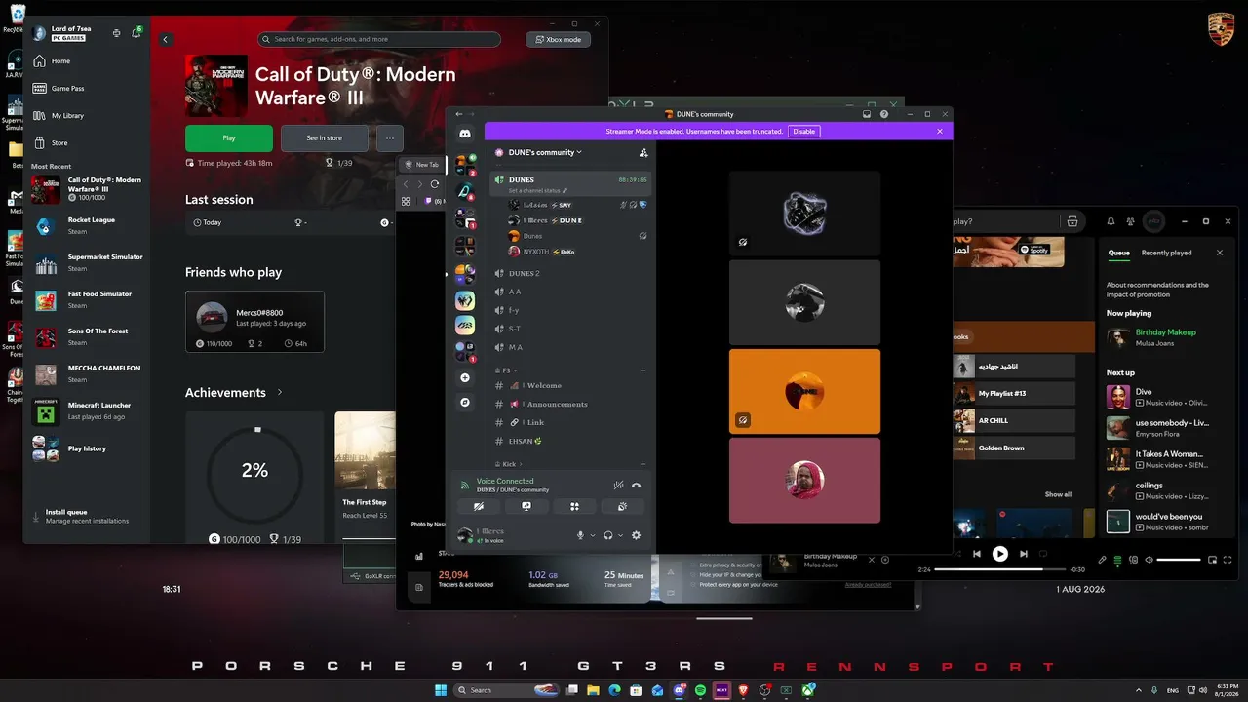Expand Achievements section arrow in Xbox app
This screenshot has width=1248, height=702.
click(x=280, y=392)
